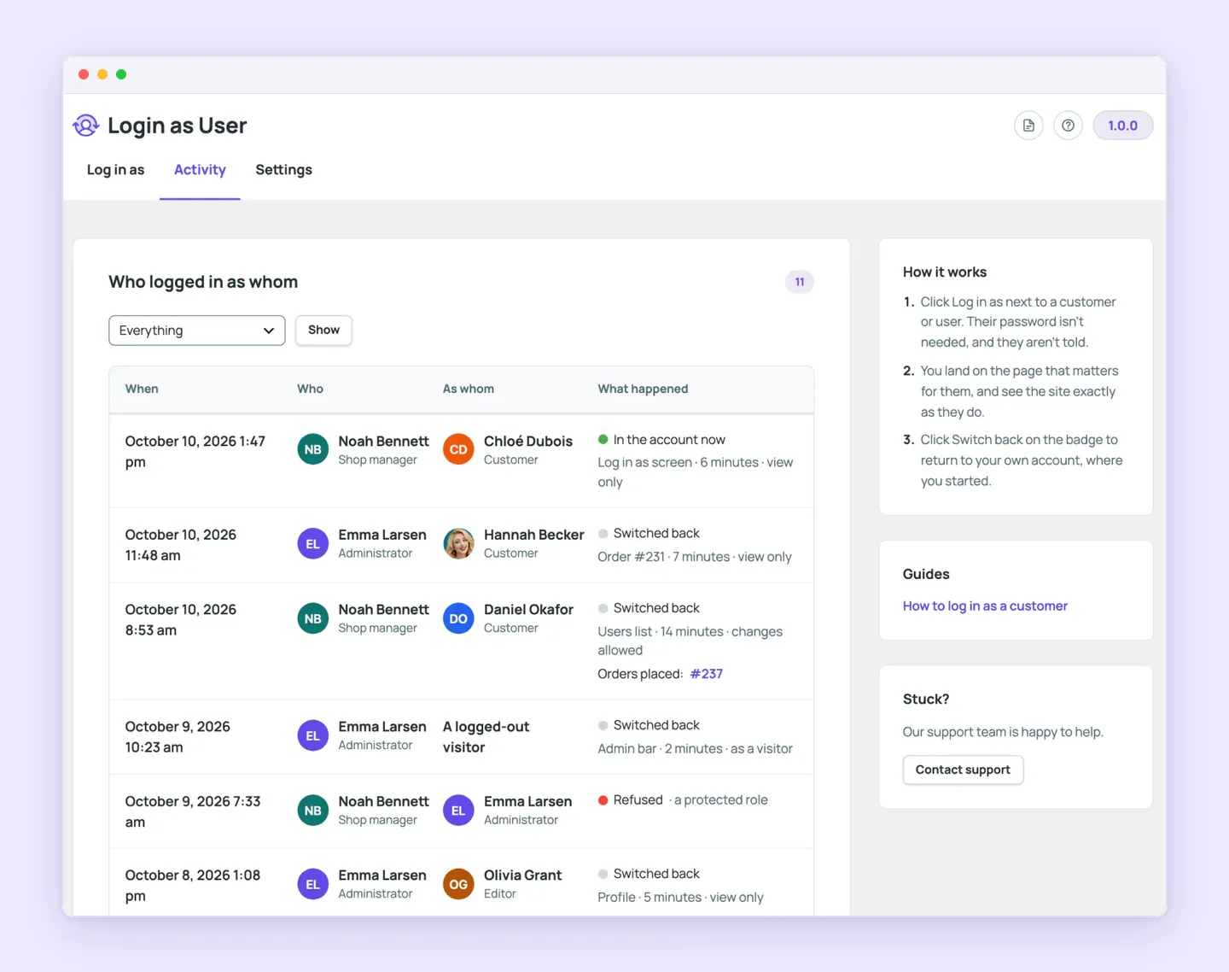Click the red status dot beside Refused

pyautogui.click(x=603, y=800)
